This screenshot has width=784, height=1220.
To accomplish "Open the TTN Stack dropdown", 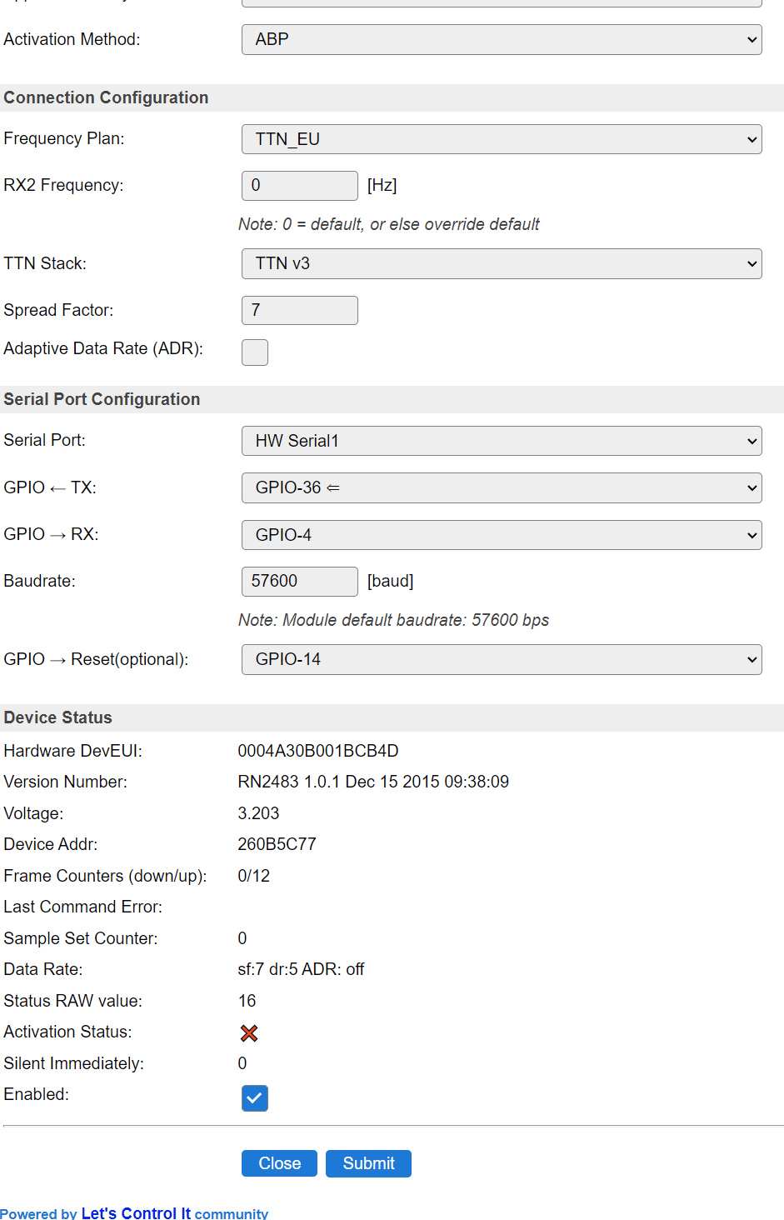I will click(x=501, y=263).
